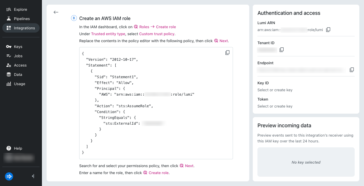The image size is (364, 186).
Task: Click the "Preview incoming data" heading
Action: point(284,126)
